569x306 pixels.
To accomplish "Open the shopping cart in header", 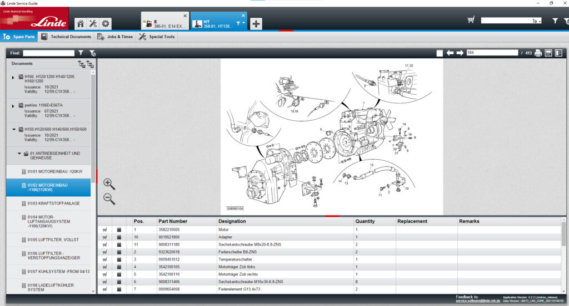I will [471, 21].
